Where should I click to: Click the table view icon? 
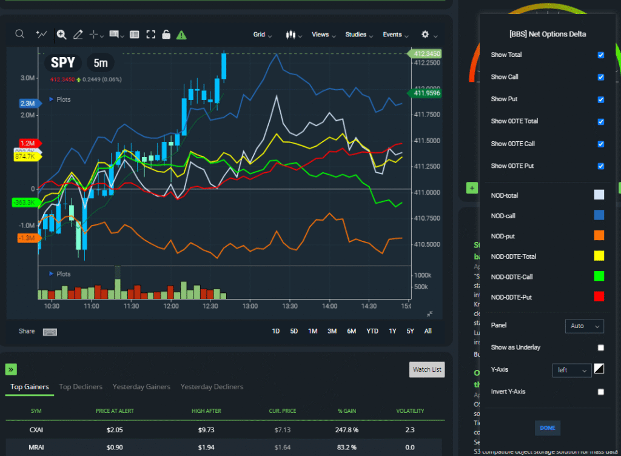pos(134,35)
